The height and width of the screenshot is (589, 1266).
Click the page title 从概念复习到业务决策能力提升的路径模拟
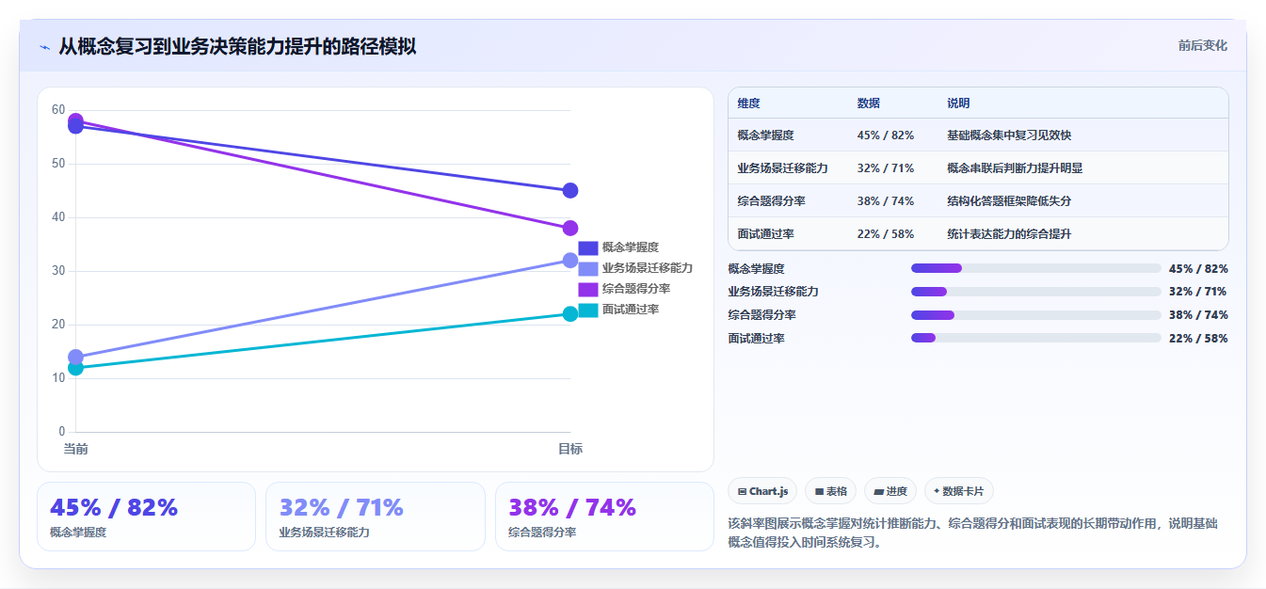[237, 46]
